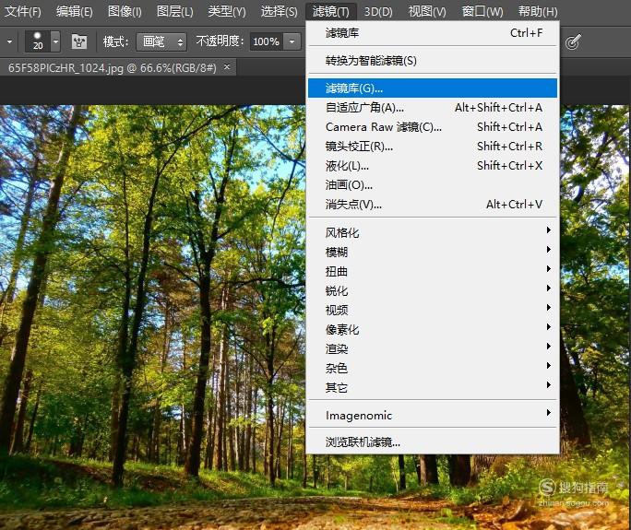Expand the Imagenomic plugin submenu
The width and height of the screenshot is (631, 530).
pos(433,415)
